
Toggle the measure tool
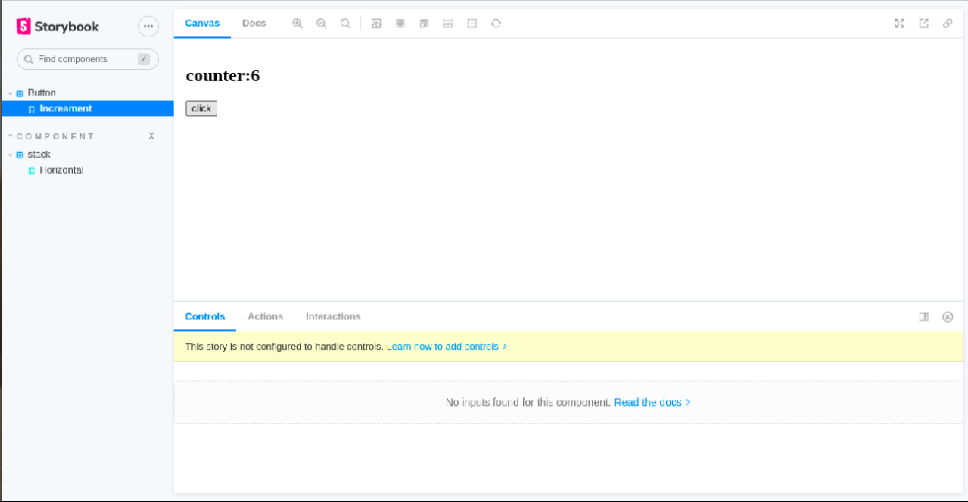click(448, 24)
